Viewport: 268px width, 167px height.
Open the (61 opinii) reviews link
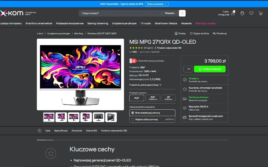click(148, 48)
